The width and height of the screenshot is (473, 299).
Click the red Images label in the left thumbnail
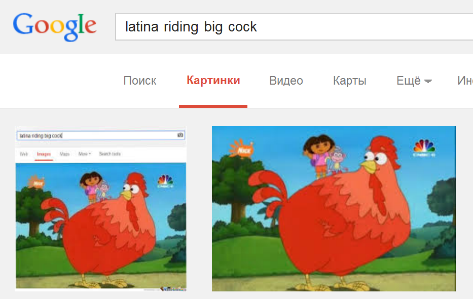coord(44,154)
